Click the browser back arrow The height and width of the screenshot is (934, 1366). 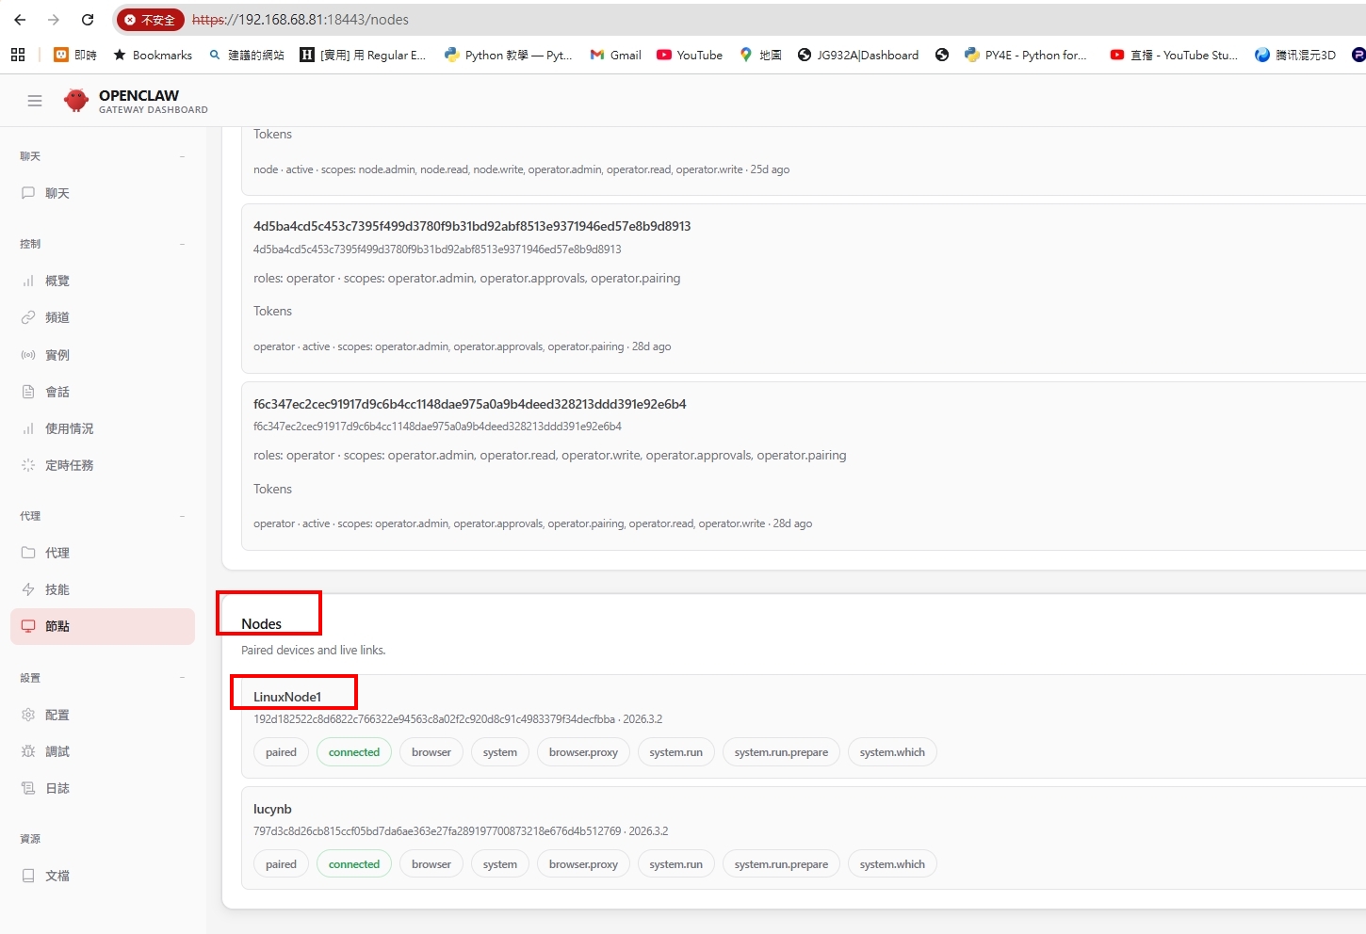(20, 20)
